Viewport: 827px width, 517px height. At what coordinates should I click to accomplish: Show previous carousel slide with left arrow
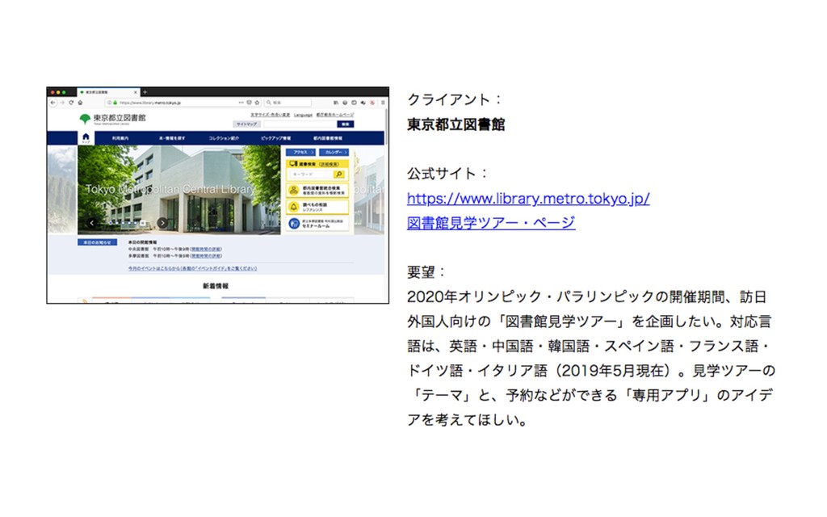tap(92, 223)
